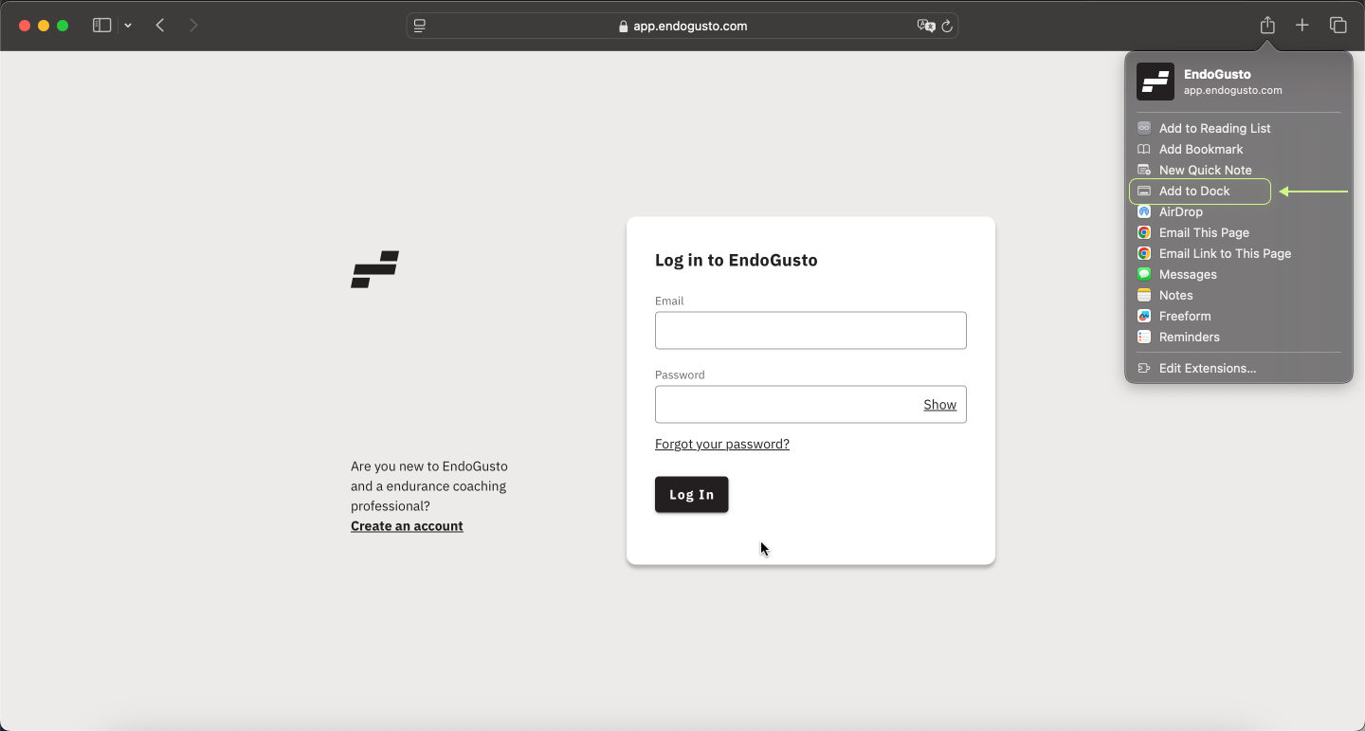Reload the page with the refresh icon
1365x731 pixels.
947,26
